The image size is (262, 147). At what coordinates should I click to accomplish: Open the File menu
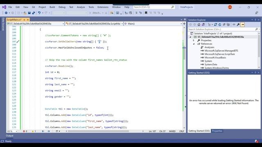tap(10, 7)
